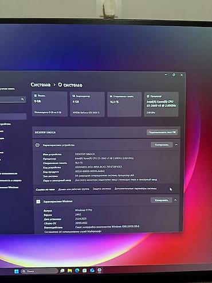This screenshot has width=212, height=283.
Task: Click the RAM icon on the Оперативная память card
Action: tap(111, 96)
